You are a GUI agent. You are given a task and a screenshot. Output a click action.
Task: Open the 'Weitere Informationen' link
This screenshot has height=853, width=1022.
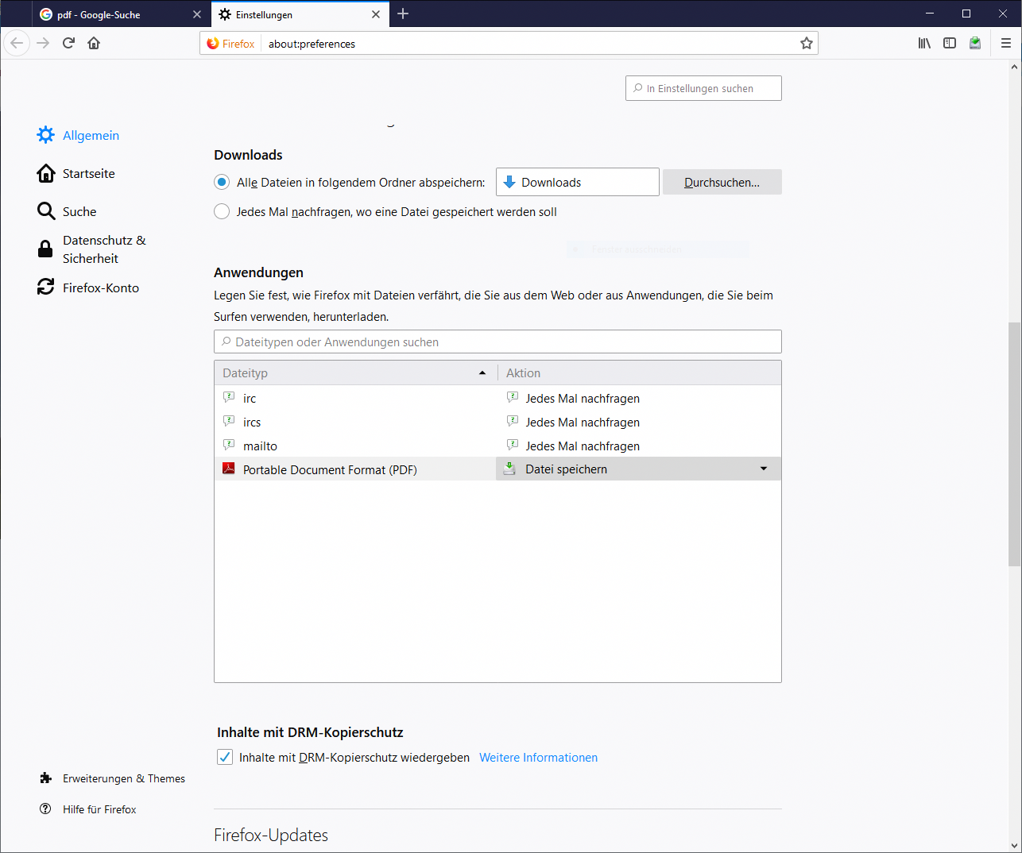(538, 758)
